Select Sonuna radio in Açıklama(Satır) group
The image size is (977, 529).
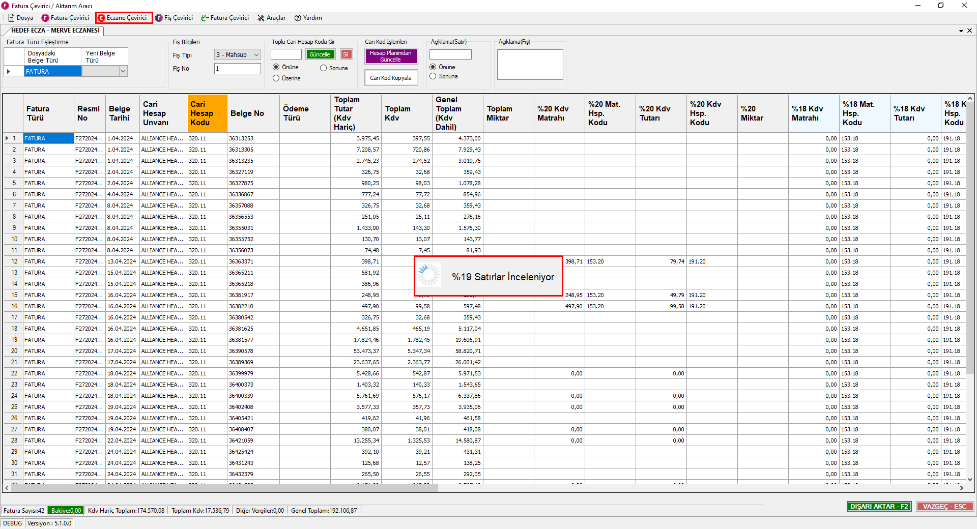point(444,76)
